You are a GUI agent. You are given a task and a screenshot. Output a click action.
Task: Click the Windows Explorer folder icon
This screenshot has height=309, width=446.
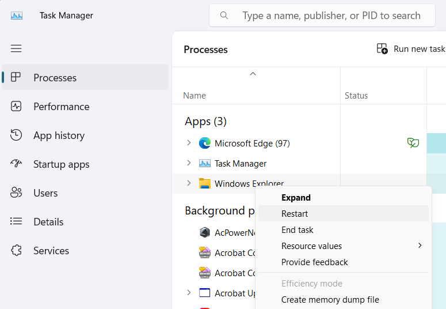pyautogui.click(x=205, y=183)
